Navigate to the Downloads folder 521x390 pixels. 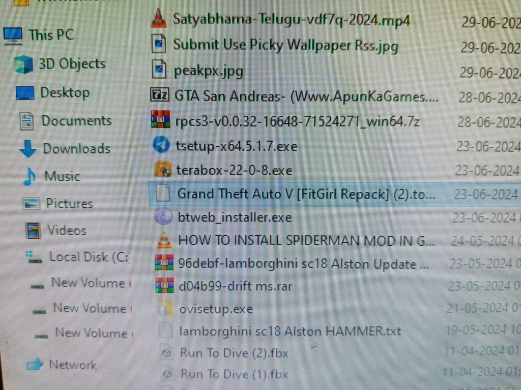[x=76, y=149]
